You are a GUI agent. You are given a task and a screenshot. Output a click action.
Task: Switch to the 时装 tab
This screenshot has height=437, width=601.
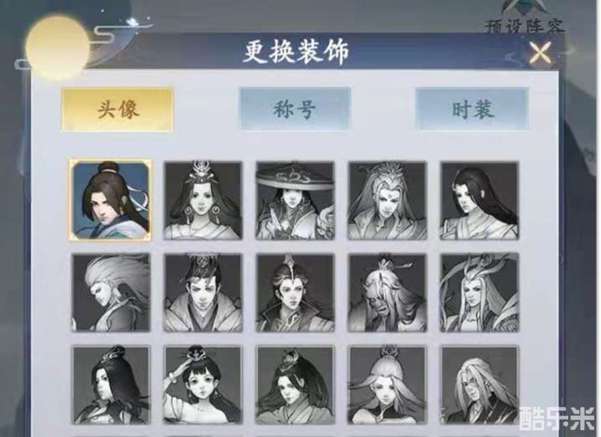(472, 109)
